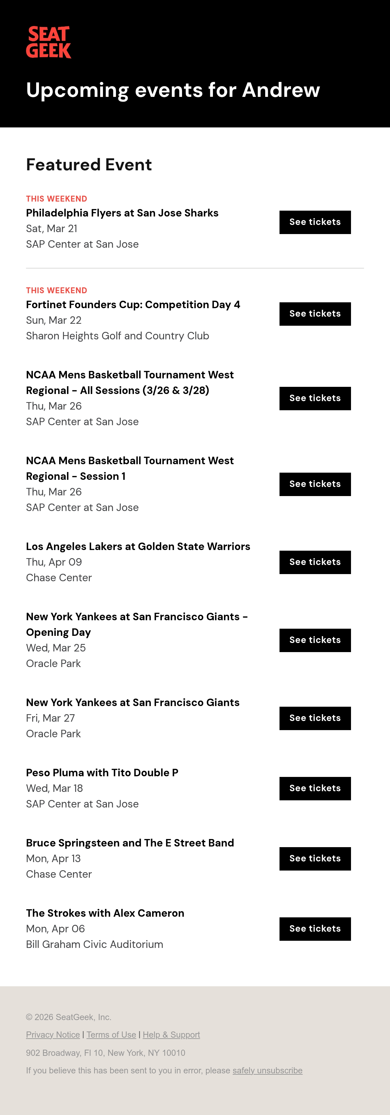See tickets for Yankees at Giants Opening Day
Image resolution: width=390 pixels, height=1115 pixels.
(315, 640)
